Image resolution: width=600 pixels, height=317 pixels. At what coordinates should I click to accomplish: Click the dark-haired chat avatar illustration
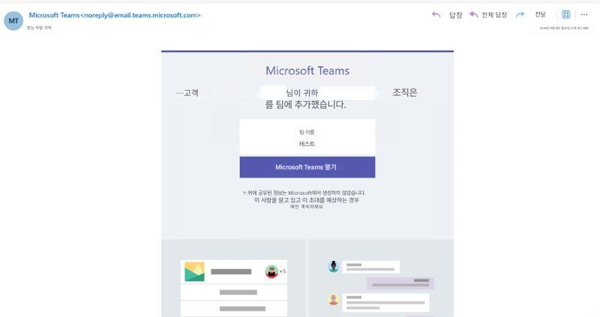pyautogui.click(x=334, y=266)
